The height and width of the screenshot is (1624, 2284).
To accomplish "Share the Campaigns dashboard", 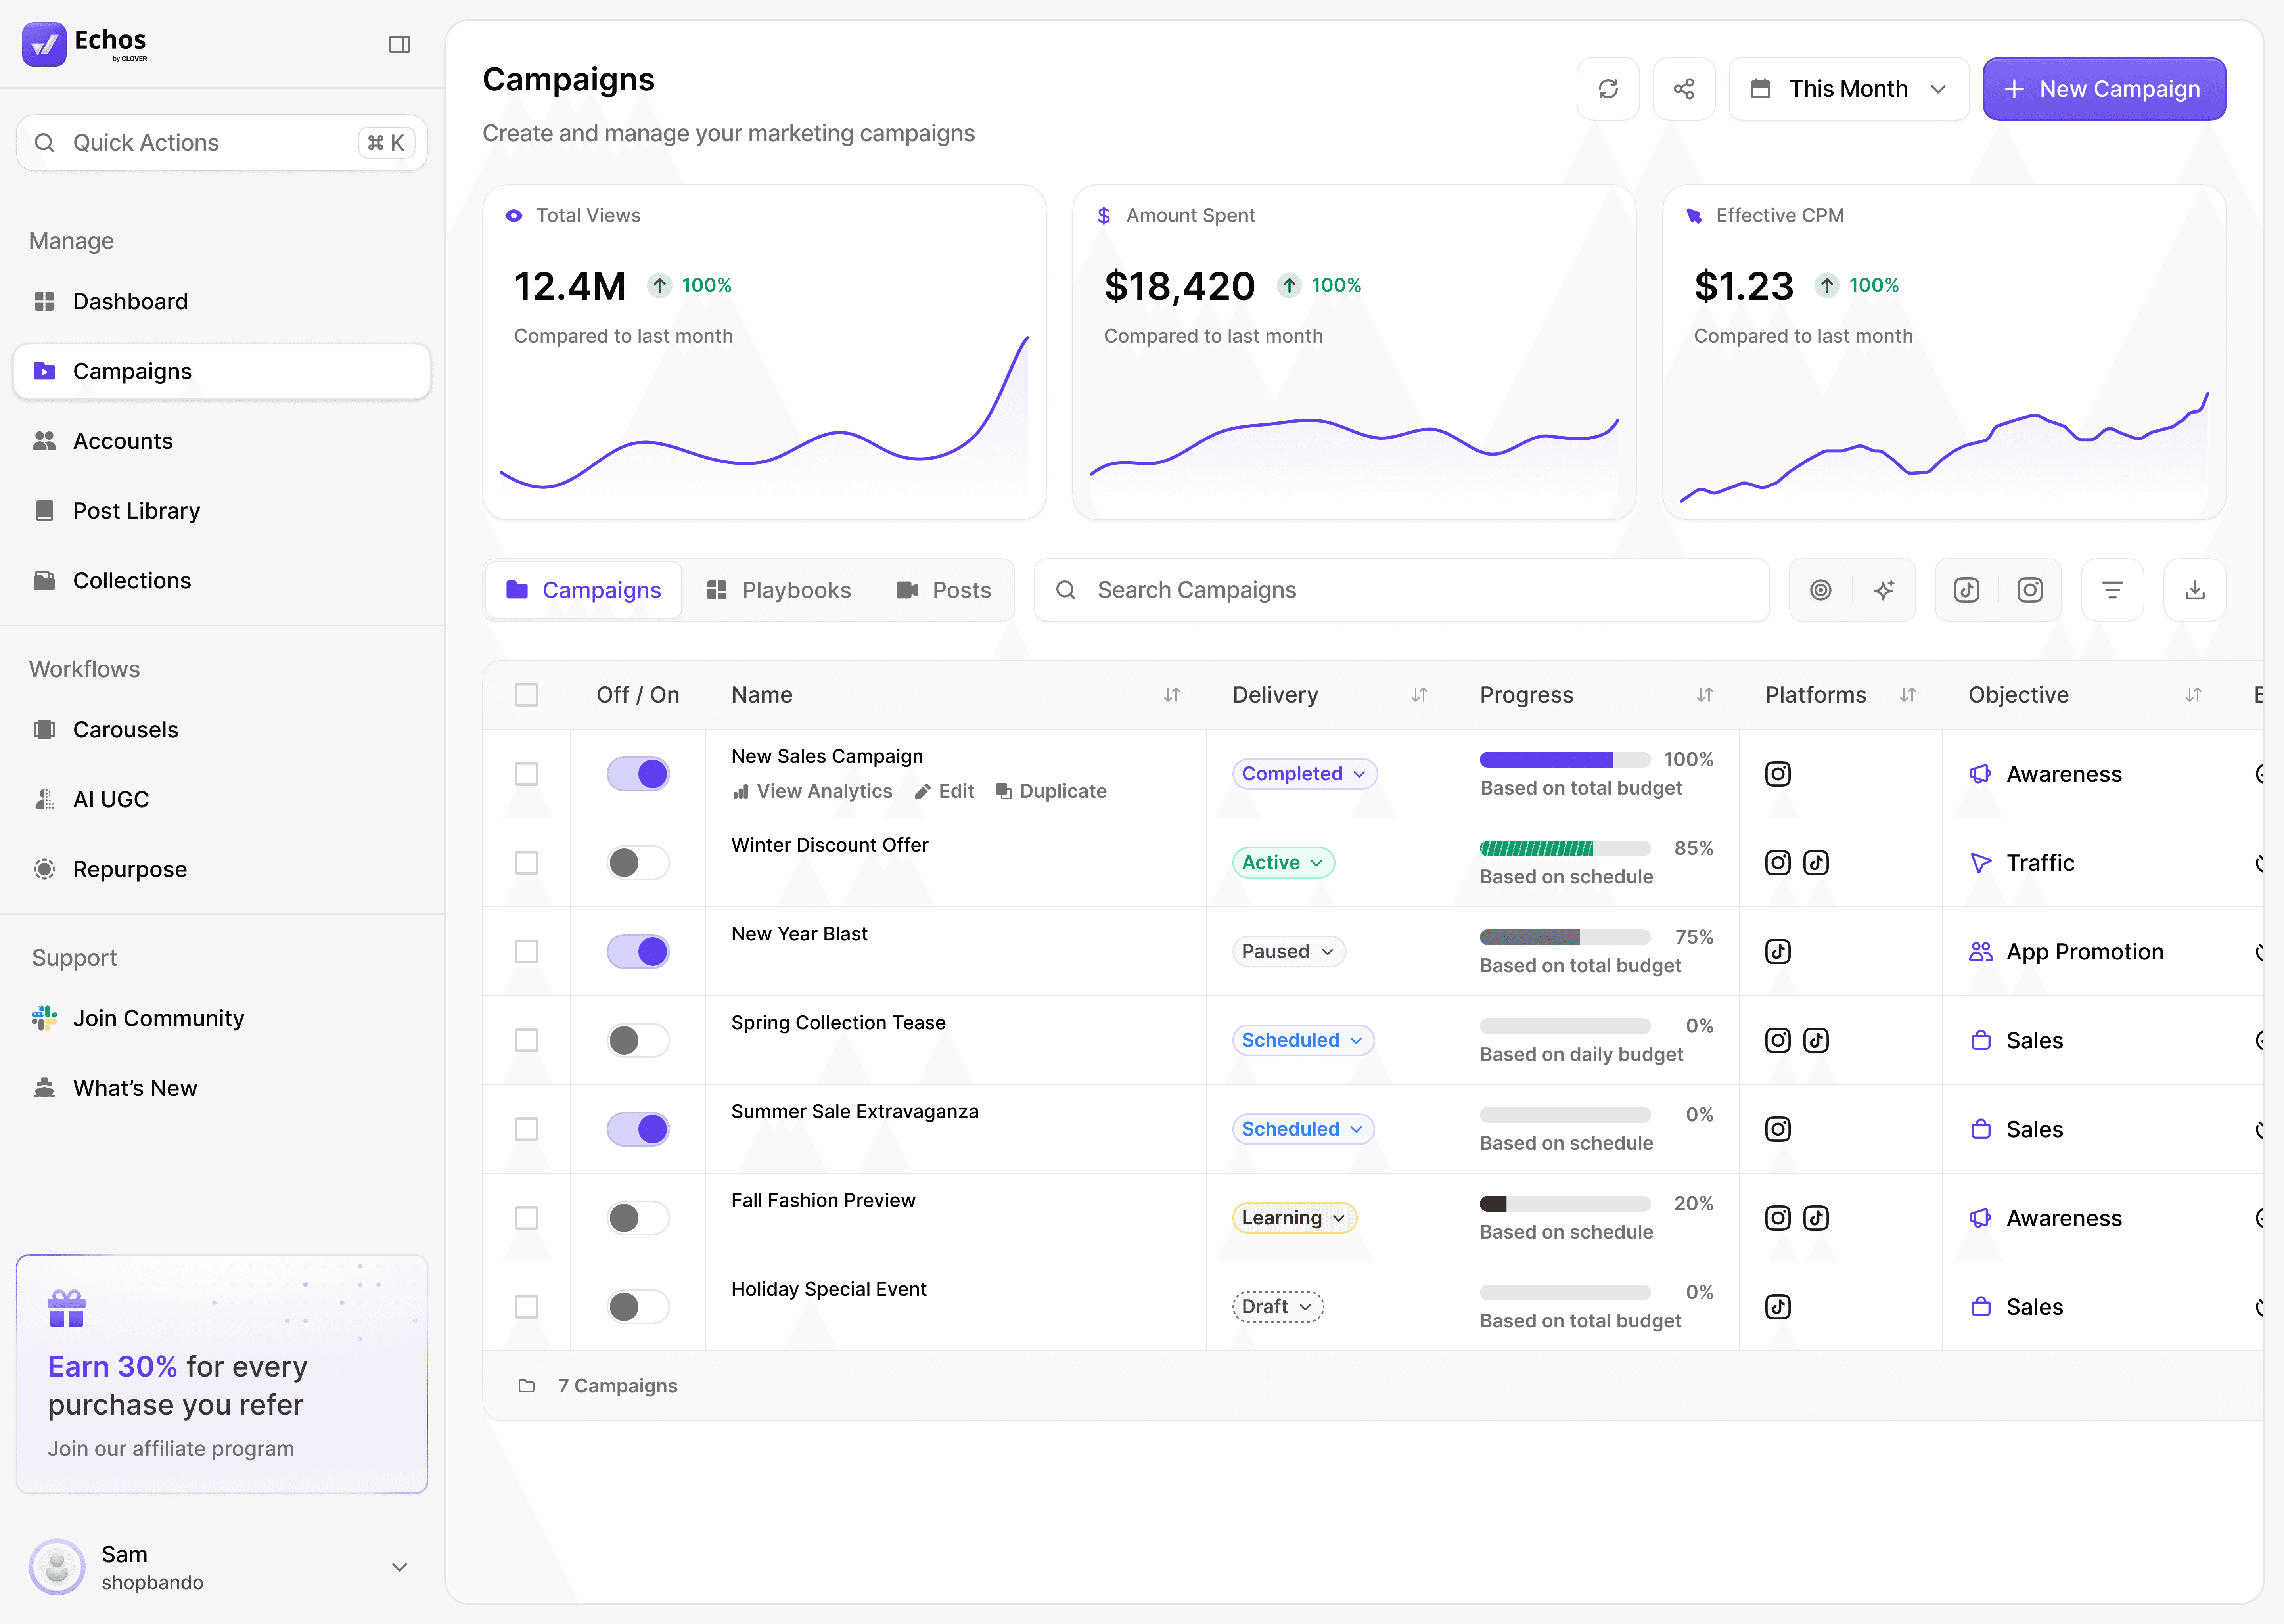I will 1684,89.
